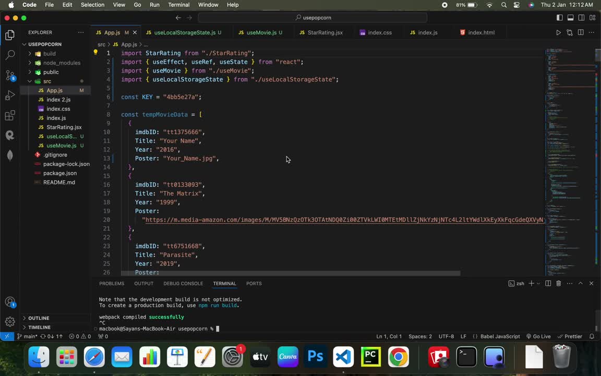Open Source Control view with 5 changes

point(10,75)
